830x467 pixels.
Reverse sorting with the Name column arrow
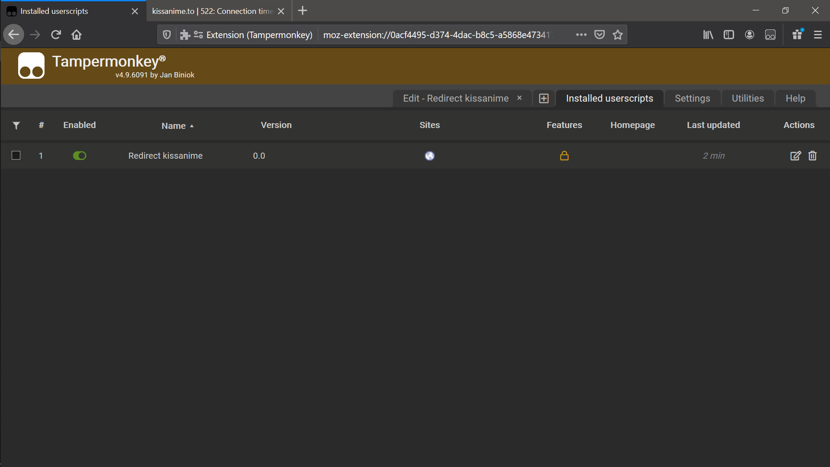click(x=192, y=126)
